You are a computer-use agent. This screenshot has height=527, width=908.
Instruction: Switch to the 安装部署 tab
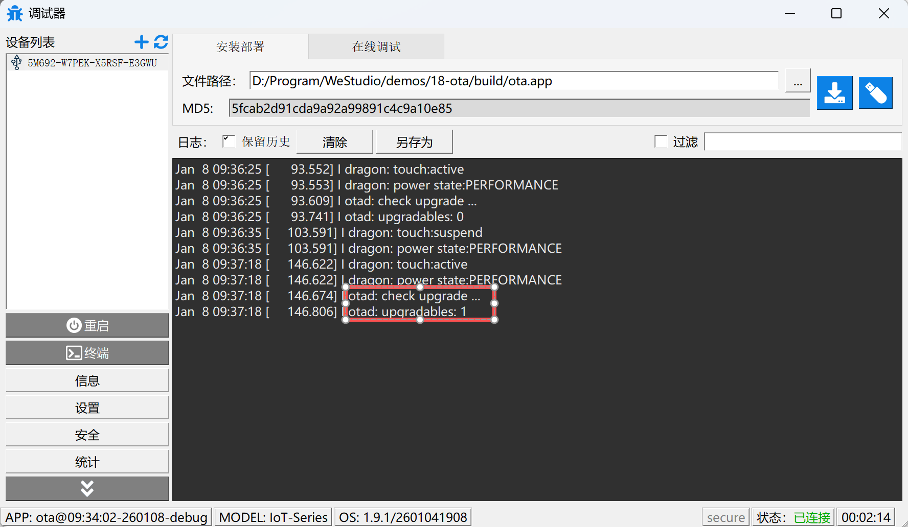click(240, 46)
